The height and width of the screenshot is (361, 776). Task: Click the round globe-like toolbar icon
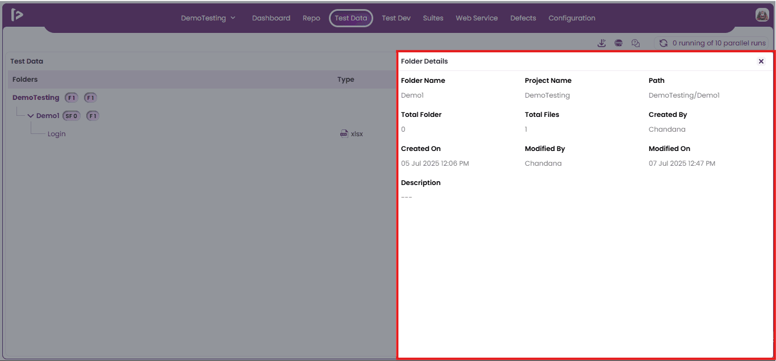619,43
